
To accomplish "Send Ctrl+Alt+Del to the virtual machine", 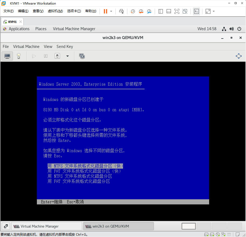I will (121, 11).
